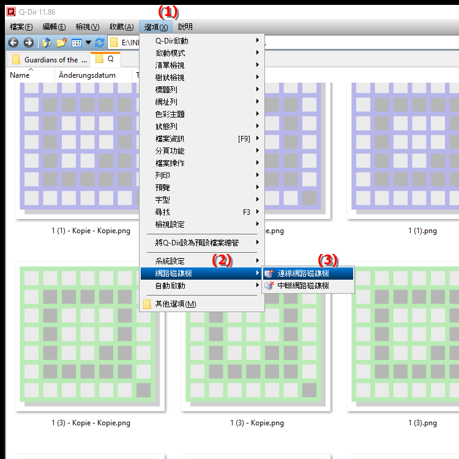Expand the 網址列 submenu
Image resolution: width=459 pixels, height=459 pixels.
202,102
